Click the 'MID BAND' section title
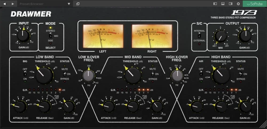Screen dimensions: 267x129 (x=133, y=57)
